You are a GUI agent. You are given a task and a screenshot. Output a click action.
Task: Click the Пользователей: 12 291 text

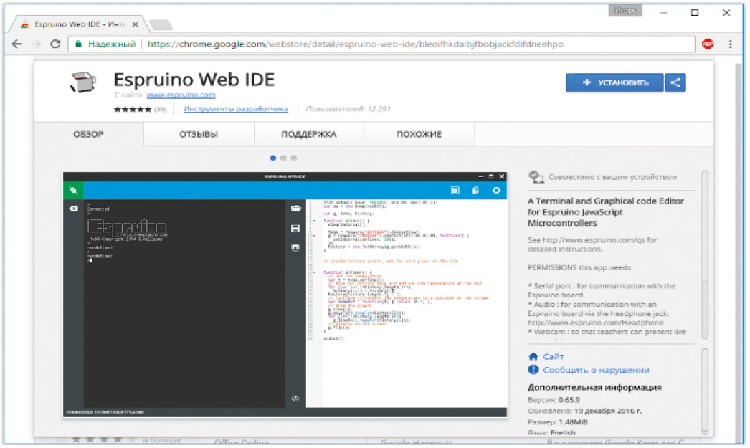click(348, 109)
